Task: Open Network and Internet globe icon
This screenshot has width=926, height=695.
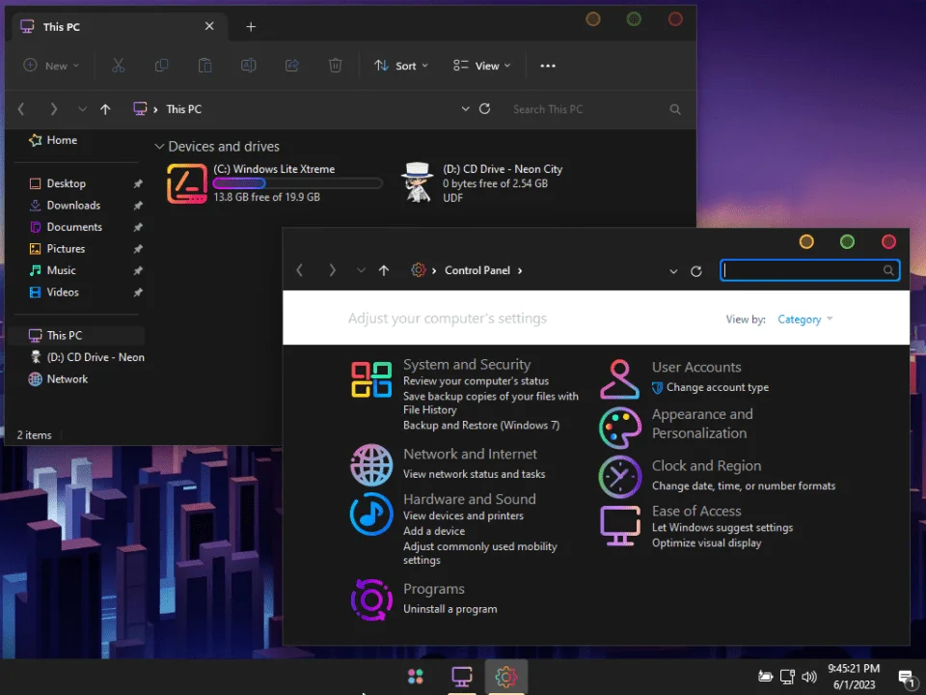Action: pyautogui.click(x=371, y=465)
